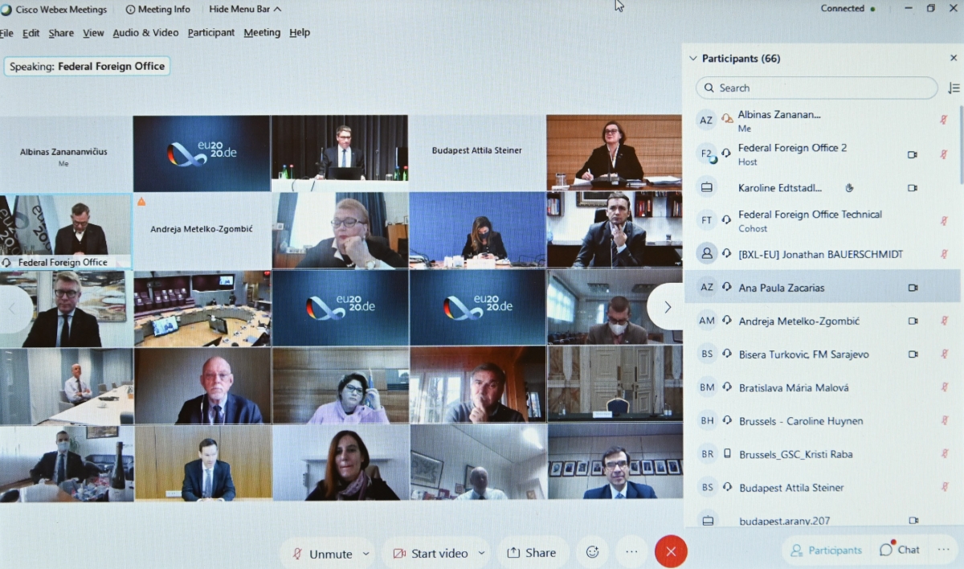
Task: Click the Start video button
Action: point(430,553)
